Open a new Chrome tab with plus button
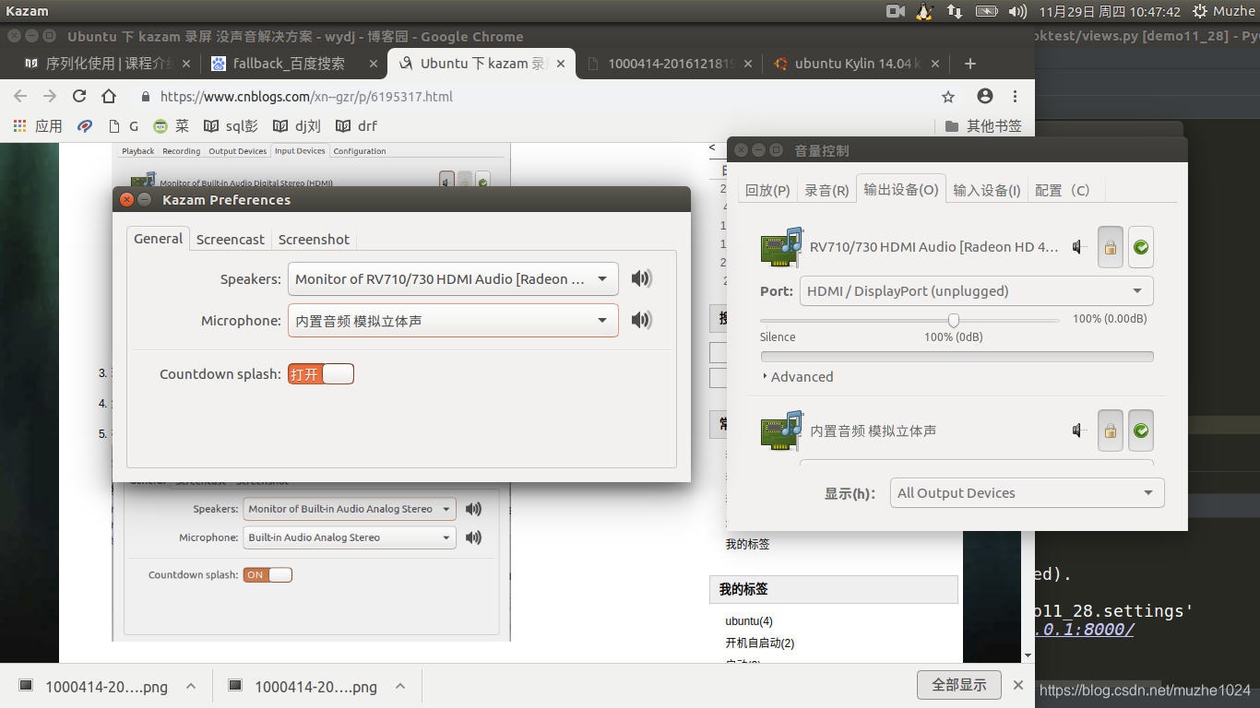Viewport: 1260px width, 708px height. [969, 64]
